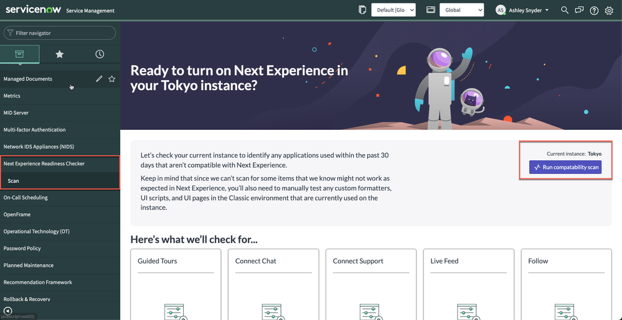Viewport: 622px width, 320px height.
Task: Click the ServiceNow logo
Action: 34,10
